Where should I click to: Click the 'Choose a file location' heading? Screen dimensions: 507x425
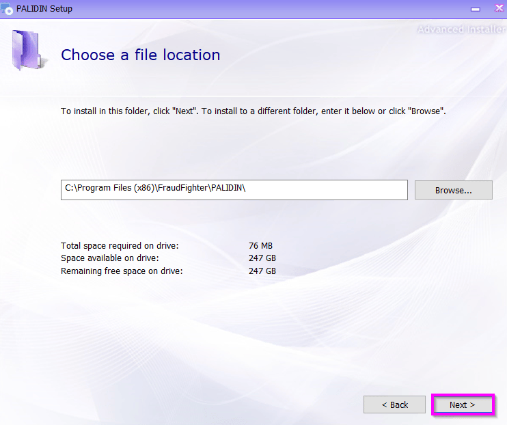tap(141, 55)
